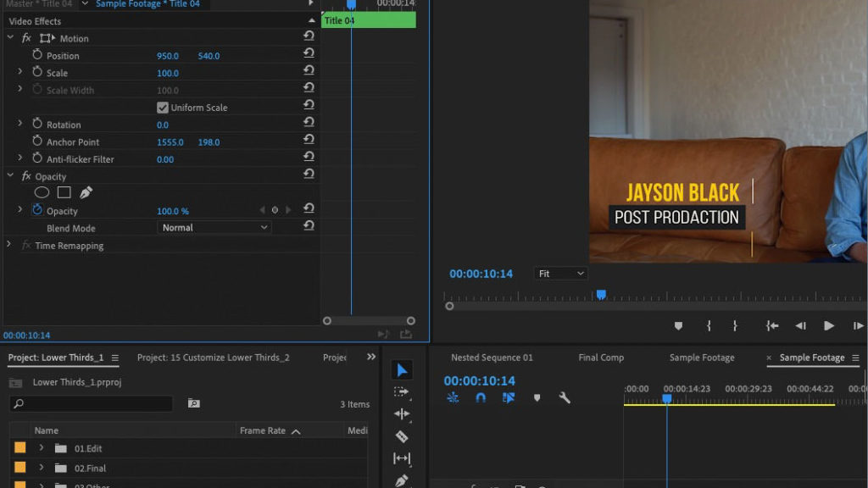Reset the Motion effect parameters
This screenshot has height=488, width=868.
309,36
